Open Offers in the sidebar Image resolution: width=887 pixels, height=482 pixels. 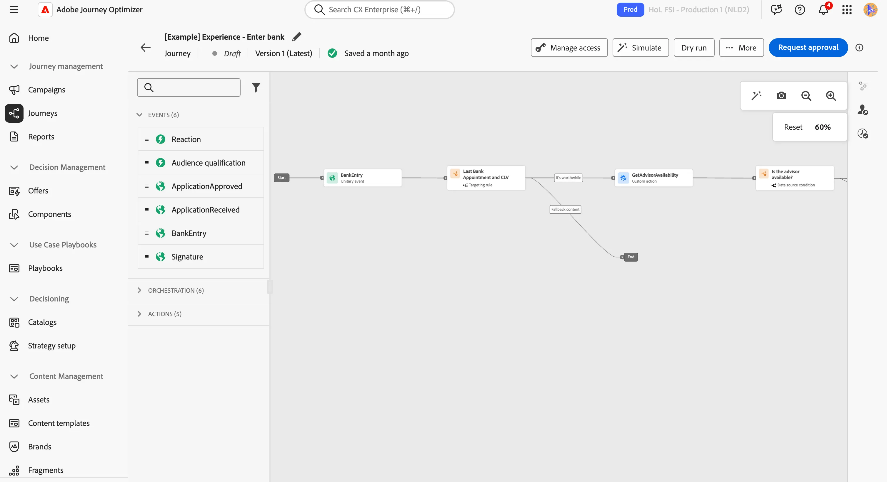click(38, 191)
